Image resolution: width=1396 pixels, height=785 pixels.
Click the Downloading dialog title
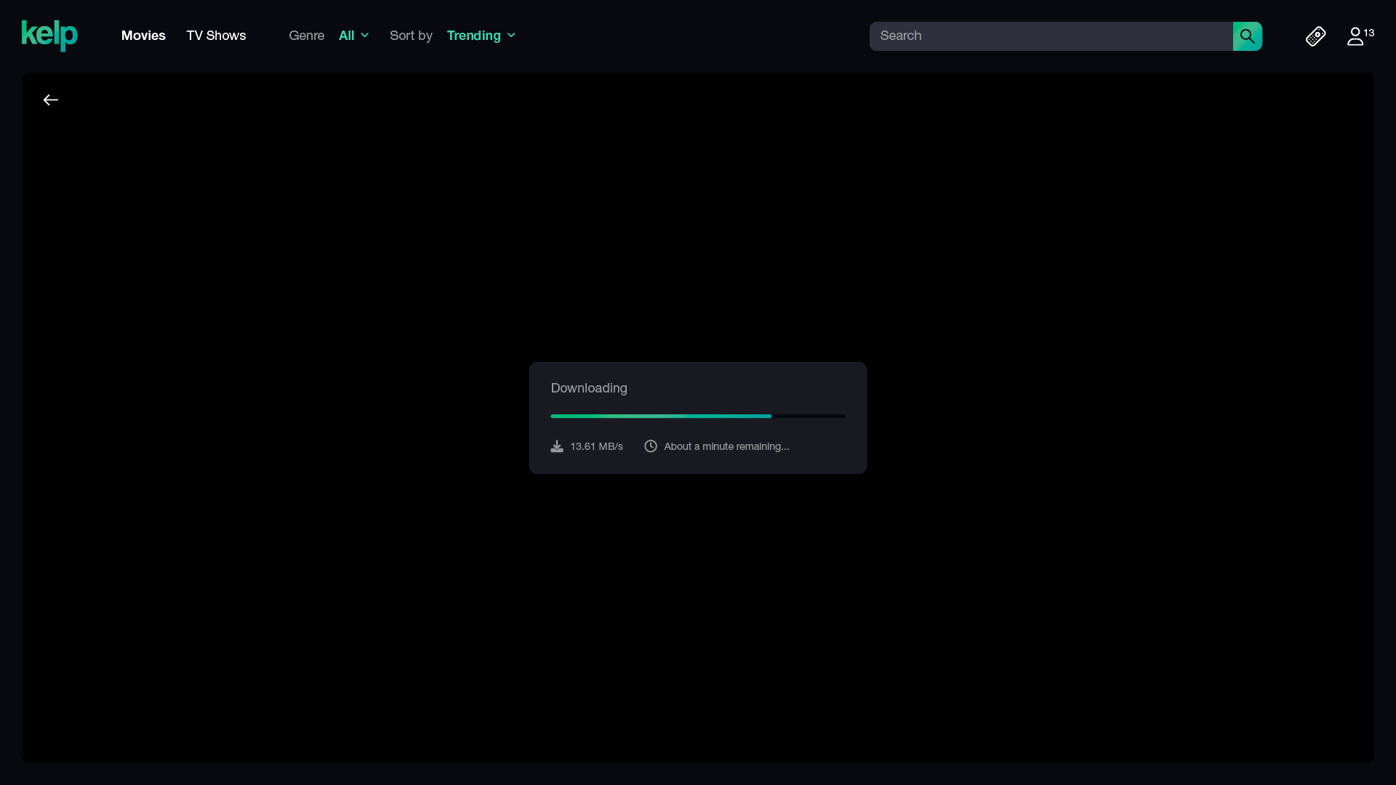589,388
